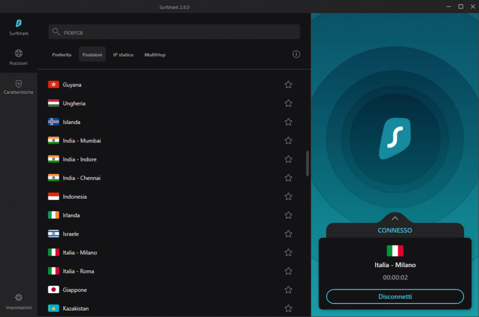Click the Kazakistan flag icon
479x317 pixels.
53,309
